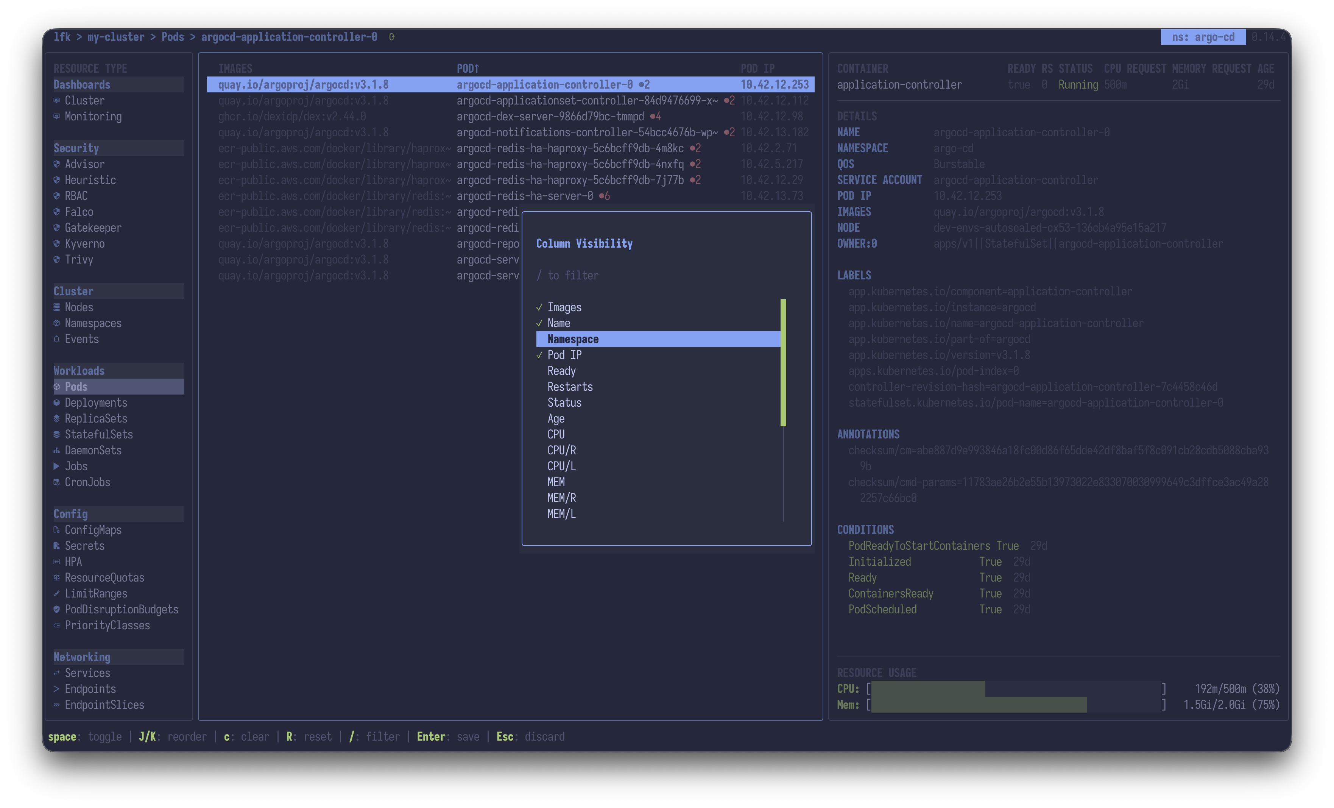Click the R: reset hint

[309, 736]
